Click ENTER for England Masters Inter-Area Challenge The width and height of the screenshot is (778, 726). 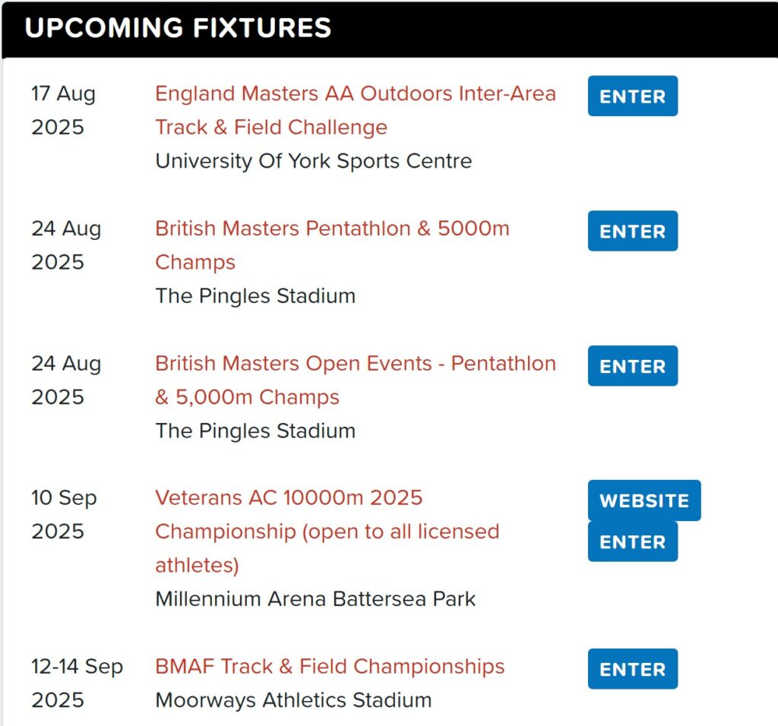tap(633, 96)
